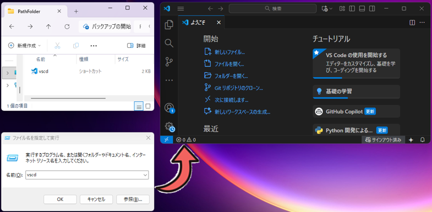The height and width of the screenshot is (212, 432).
Task: Open the Source Control view in VS Code
Action: [x=169, y=62]
